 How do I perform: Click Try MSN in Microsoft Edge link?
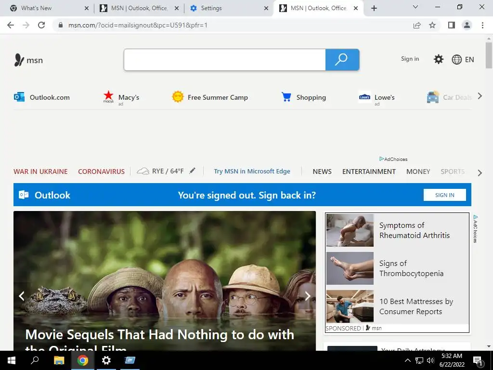coord(252,171)
